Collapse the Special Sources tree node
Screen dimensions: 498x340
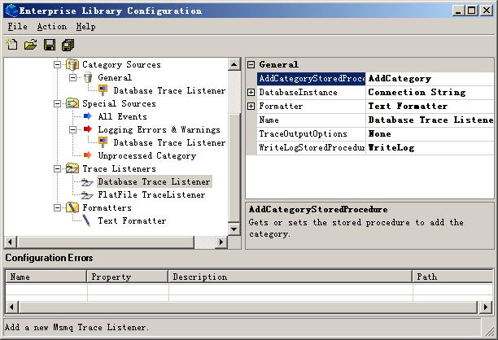57,103
